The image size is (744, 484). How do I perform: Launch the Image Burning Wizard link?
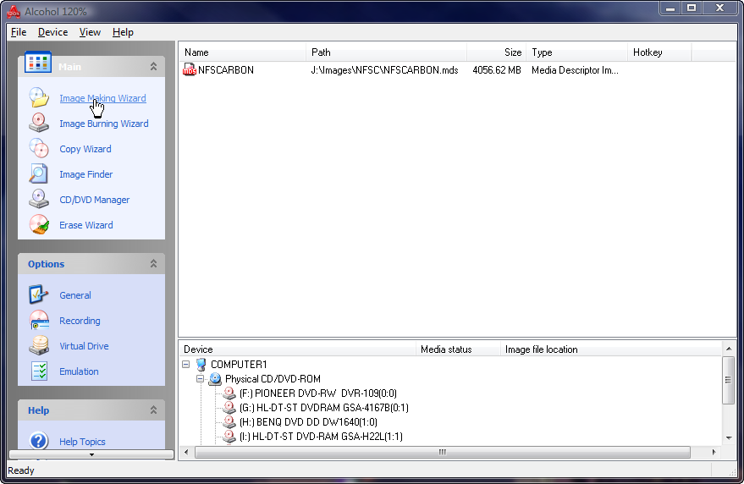tap(104, 124)
